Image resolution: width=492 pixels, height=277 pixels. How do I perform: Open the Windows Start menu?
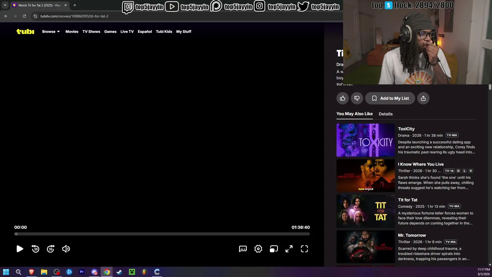coord(6,272)
